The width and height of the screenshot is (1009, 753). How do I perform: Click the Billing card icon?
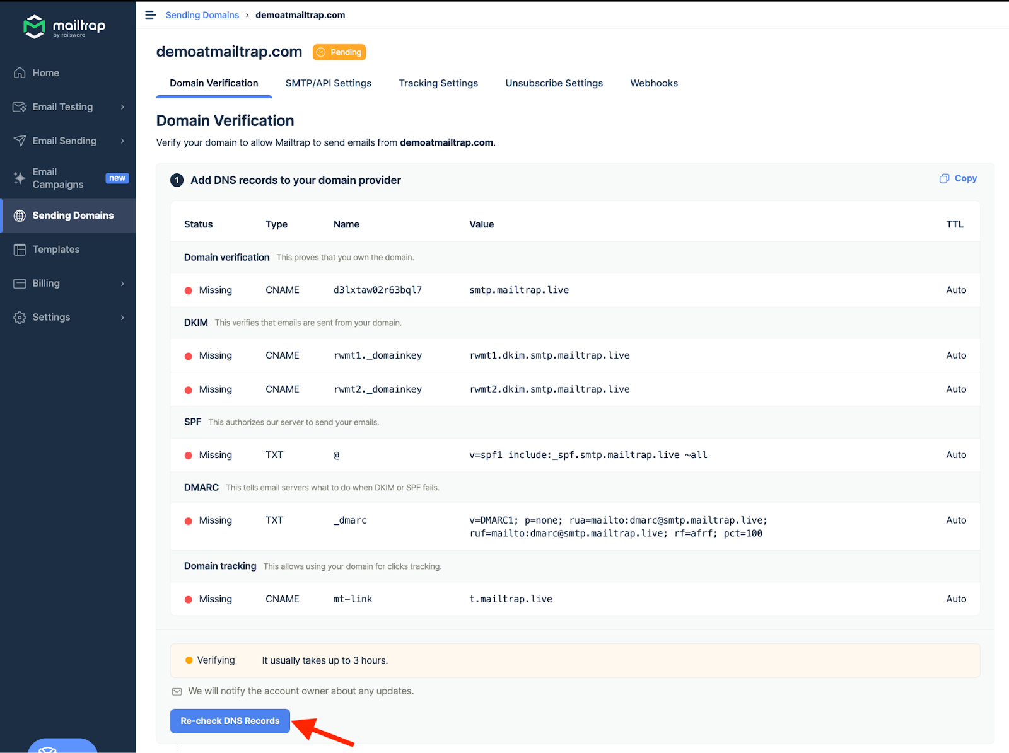(20, 284)
